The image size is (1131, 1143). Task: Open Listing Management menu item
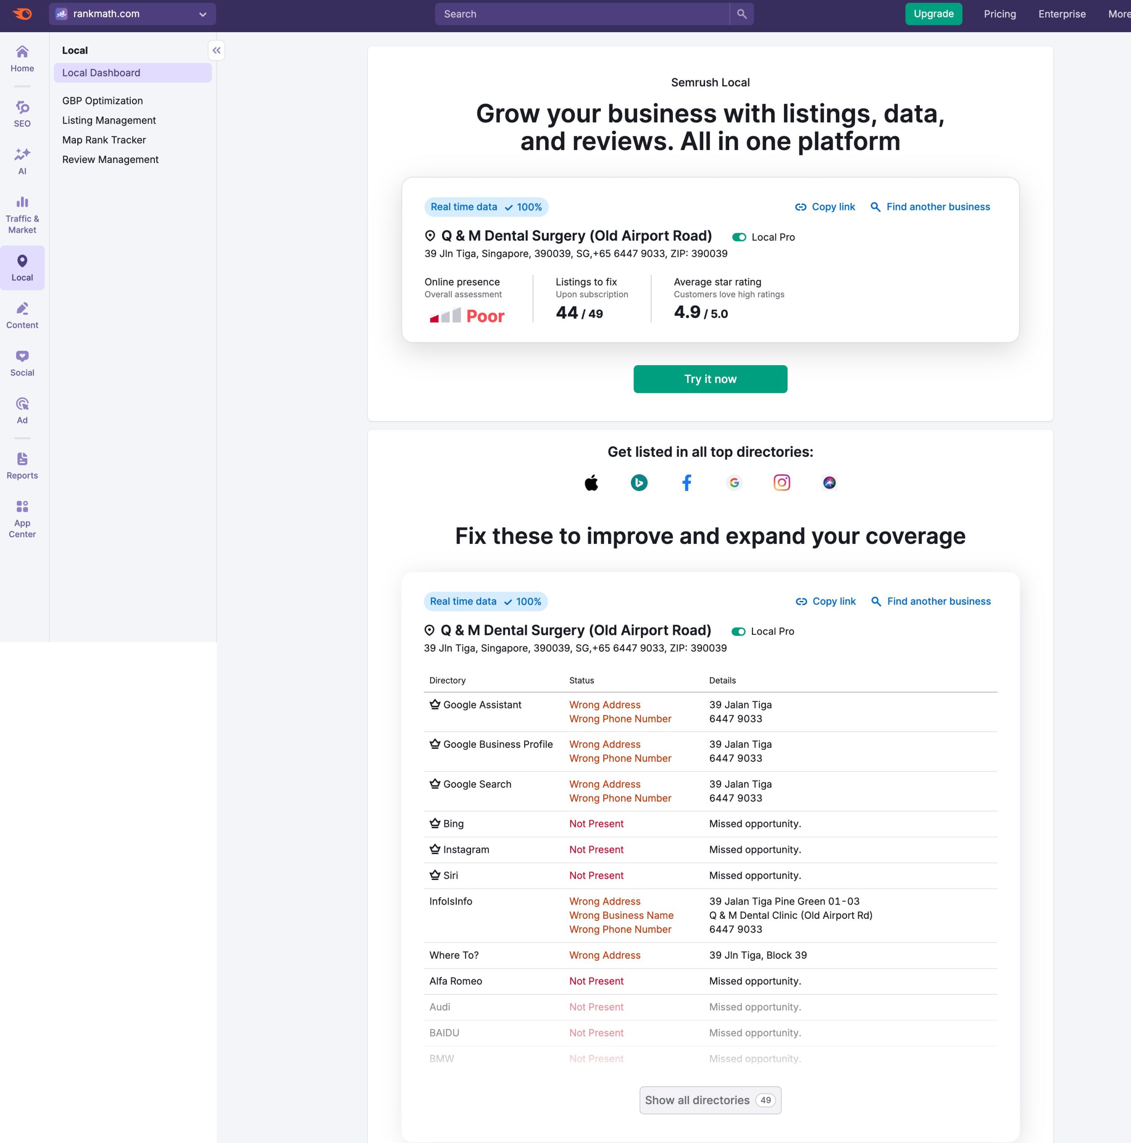(109, 120)
